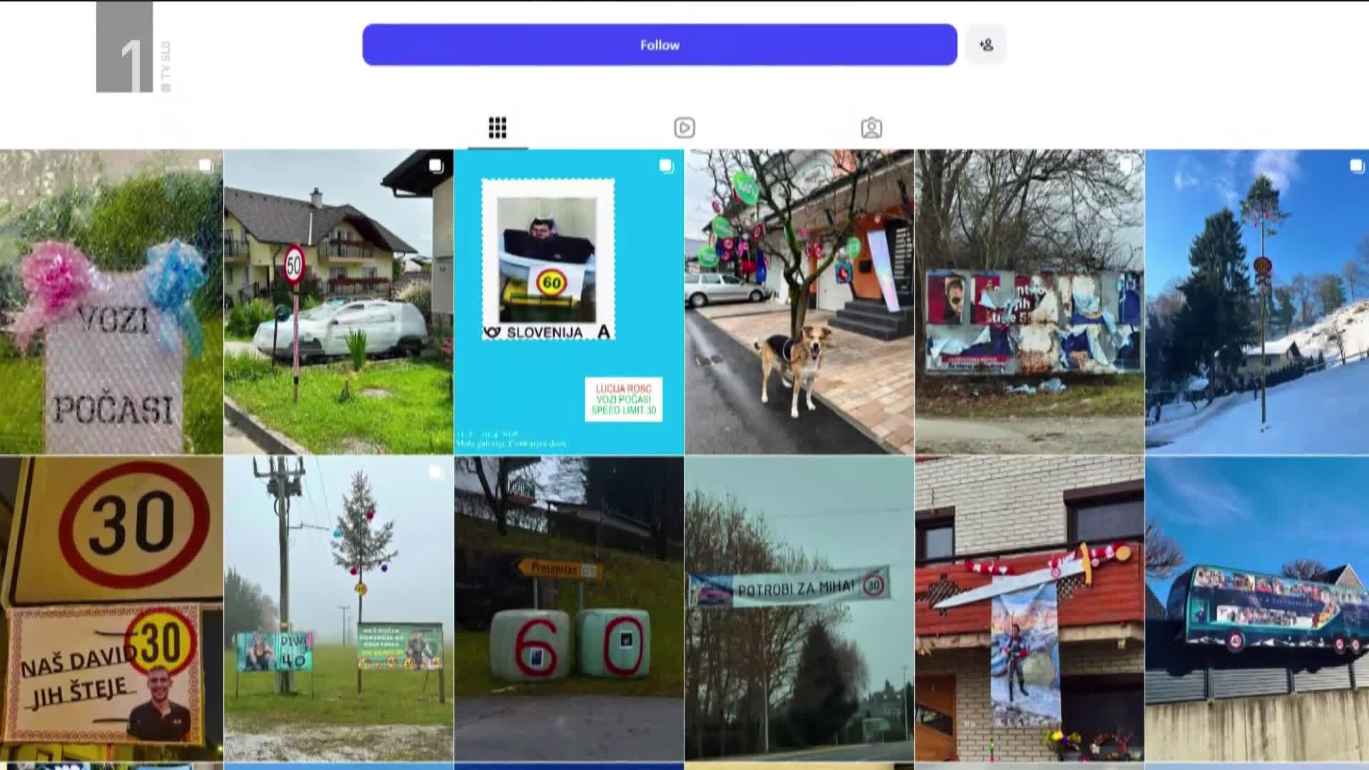Switch to the posts grid tab
Viewport: 1369px width, 770px height.
498,128
